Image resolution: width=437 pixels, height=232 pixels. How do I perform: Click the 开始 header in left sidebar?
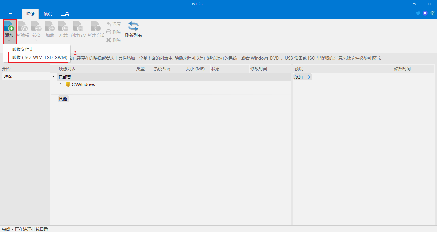(6, 69)
